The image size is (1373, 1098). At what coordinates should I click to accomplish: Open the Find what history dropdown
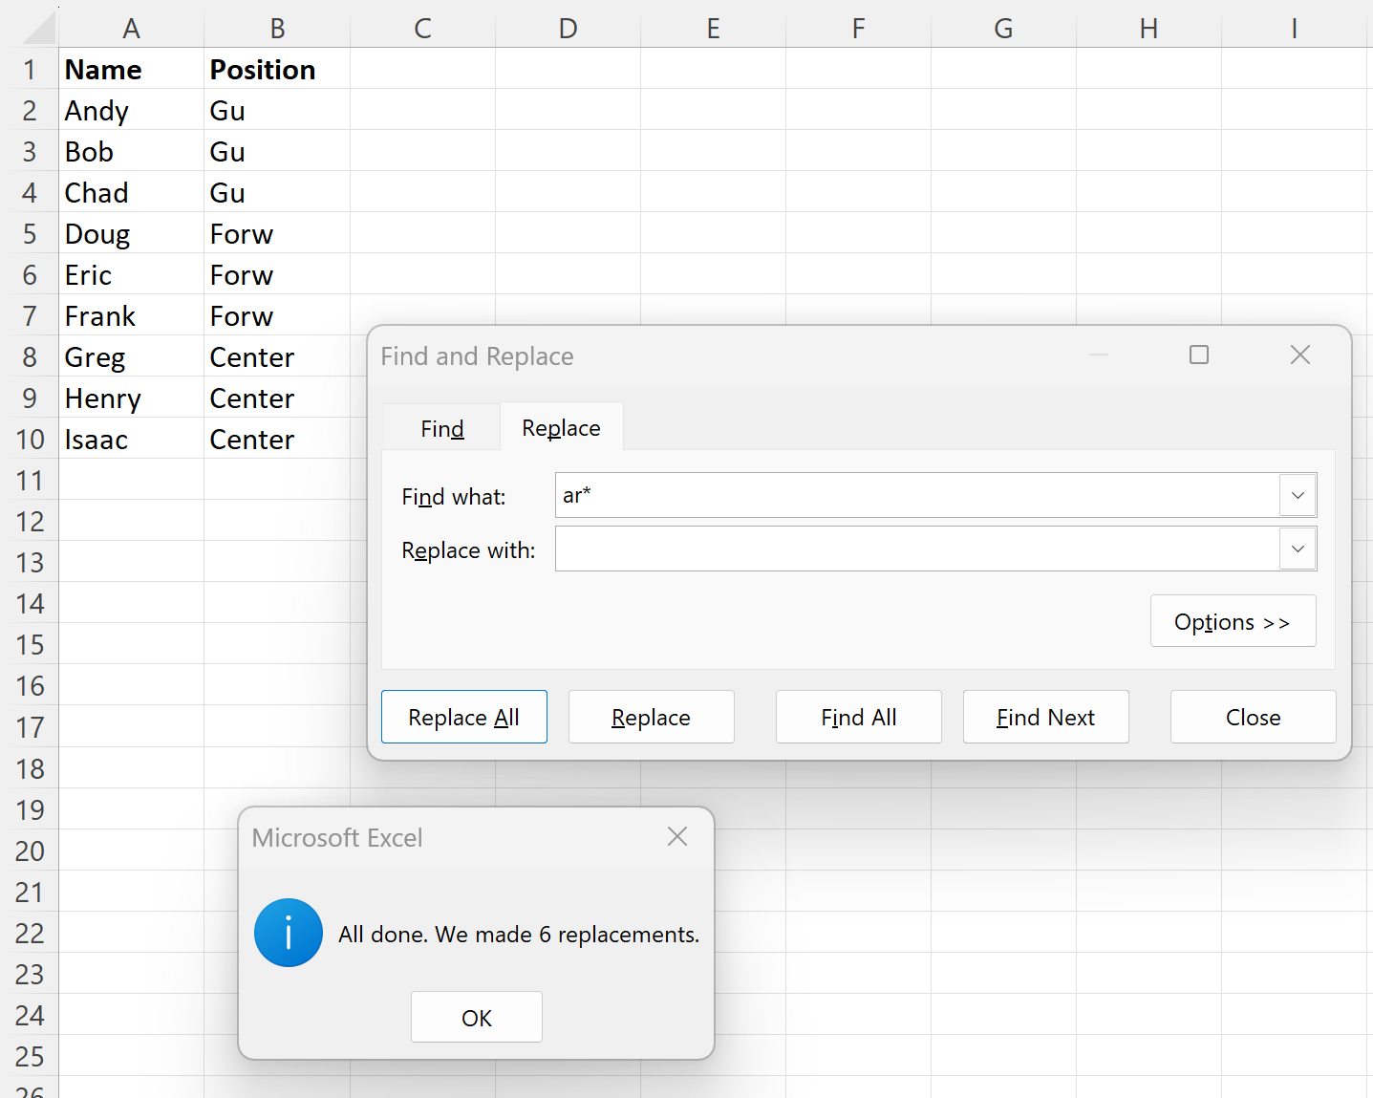(x=1298, y=495)
